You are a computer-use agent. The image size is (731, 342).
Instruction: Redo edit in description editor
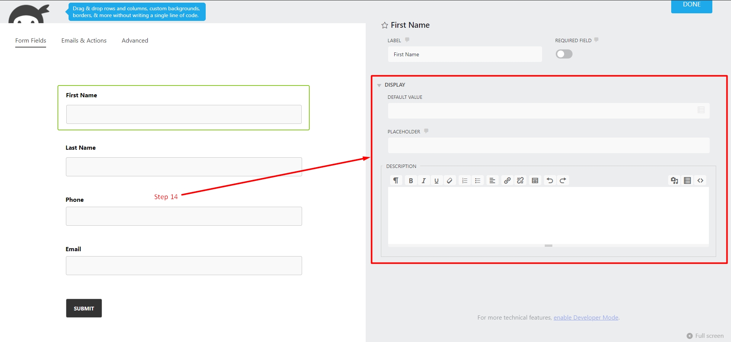[563, 180]
